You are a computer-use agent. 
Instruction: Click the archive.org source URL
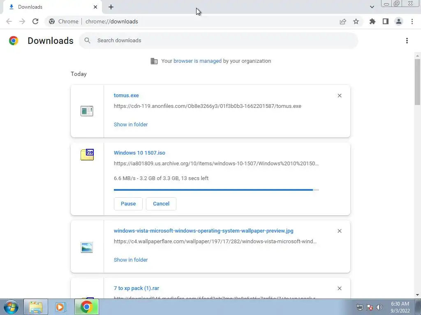[x=216, y=163]
